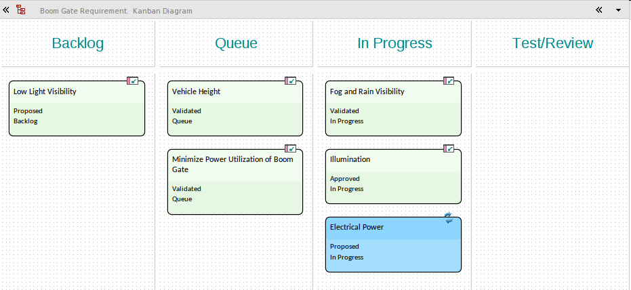The width and height of the screenshot is (631, 290).
Task: Collapse panel with top-left double chevron
Action: coord(6,10)
